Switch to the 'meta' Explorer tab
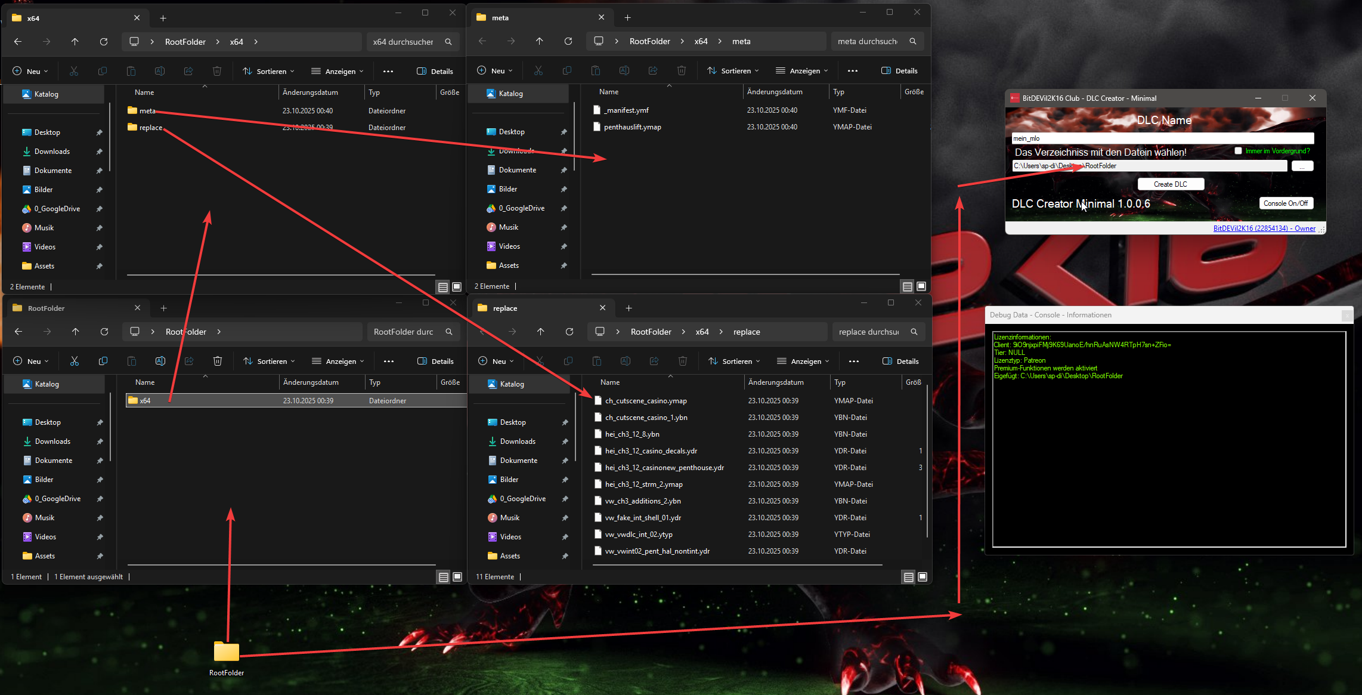The height and width of the screenshot is (695, 1362). (x=500, y=17)
